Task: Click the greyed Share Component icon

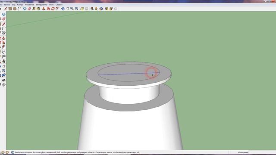Action: (x=116, y=9)
